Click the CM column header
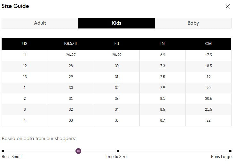Viewport: 236px width, 168px height. pos(208,44)
